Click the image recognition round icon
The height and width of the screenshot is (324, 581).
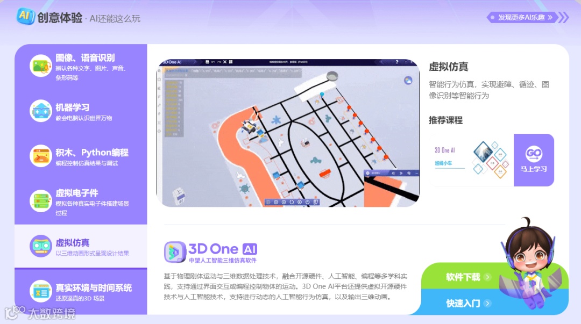coord(41,66)
